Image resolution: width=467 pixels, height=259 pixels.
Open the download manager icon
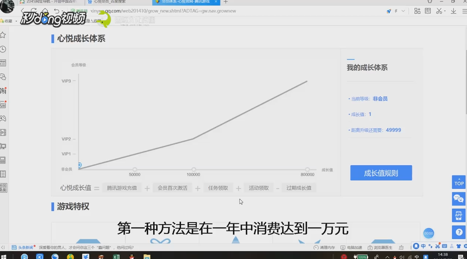[453, 11]
